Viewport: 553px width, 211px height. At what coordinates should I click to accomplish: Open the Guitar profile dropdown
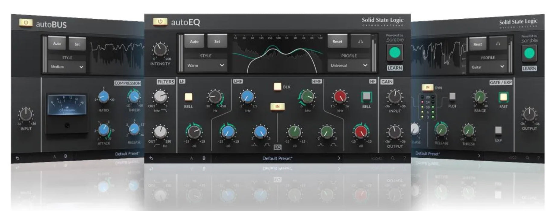(488, 67)
